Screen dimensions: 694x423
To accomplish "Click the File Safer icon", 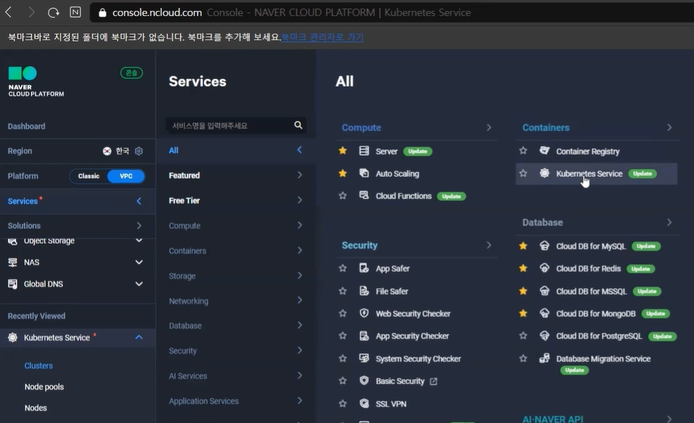I will (x=364, y=291).
